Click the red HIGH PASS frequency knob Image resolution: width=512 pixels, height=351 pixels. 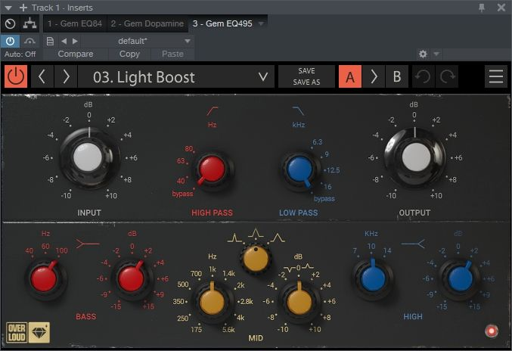[x=212, y=169]
